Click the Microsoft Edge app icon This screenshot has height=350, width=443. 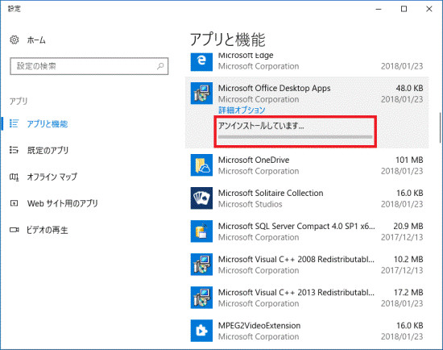click(201, 61)
